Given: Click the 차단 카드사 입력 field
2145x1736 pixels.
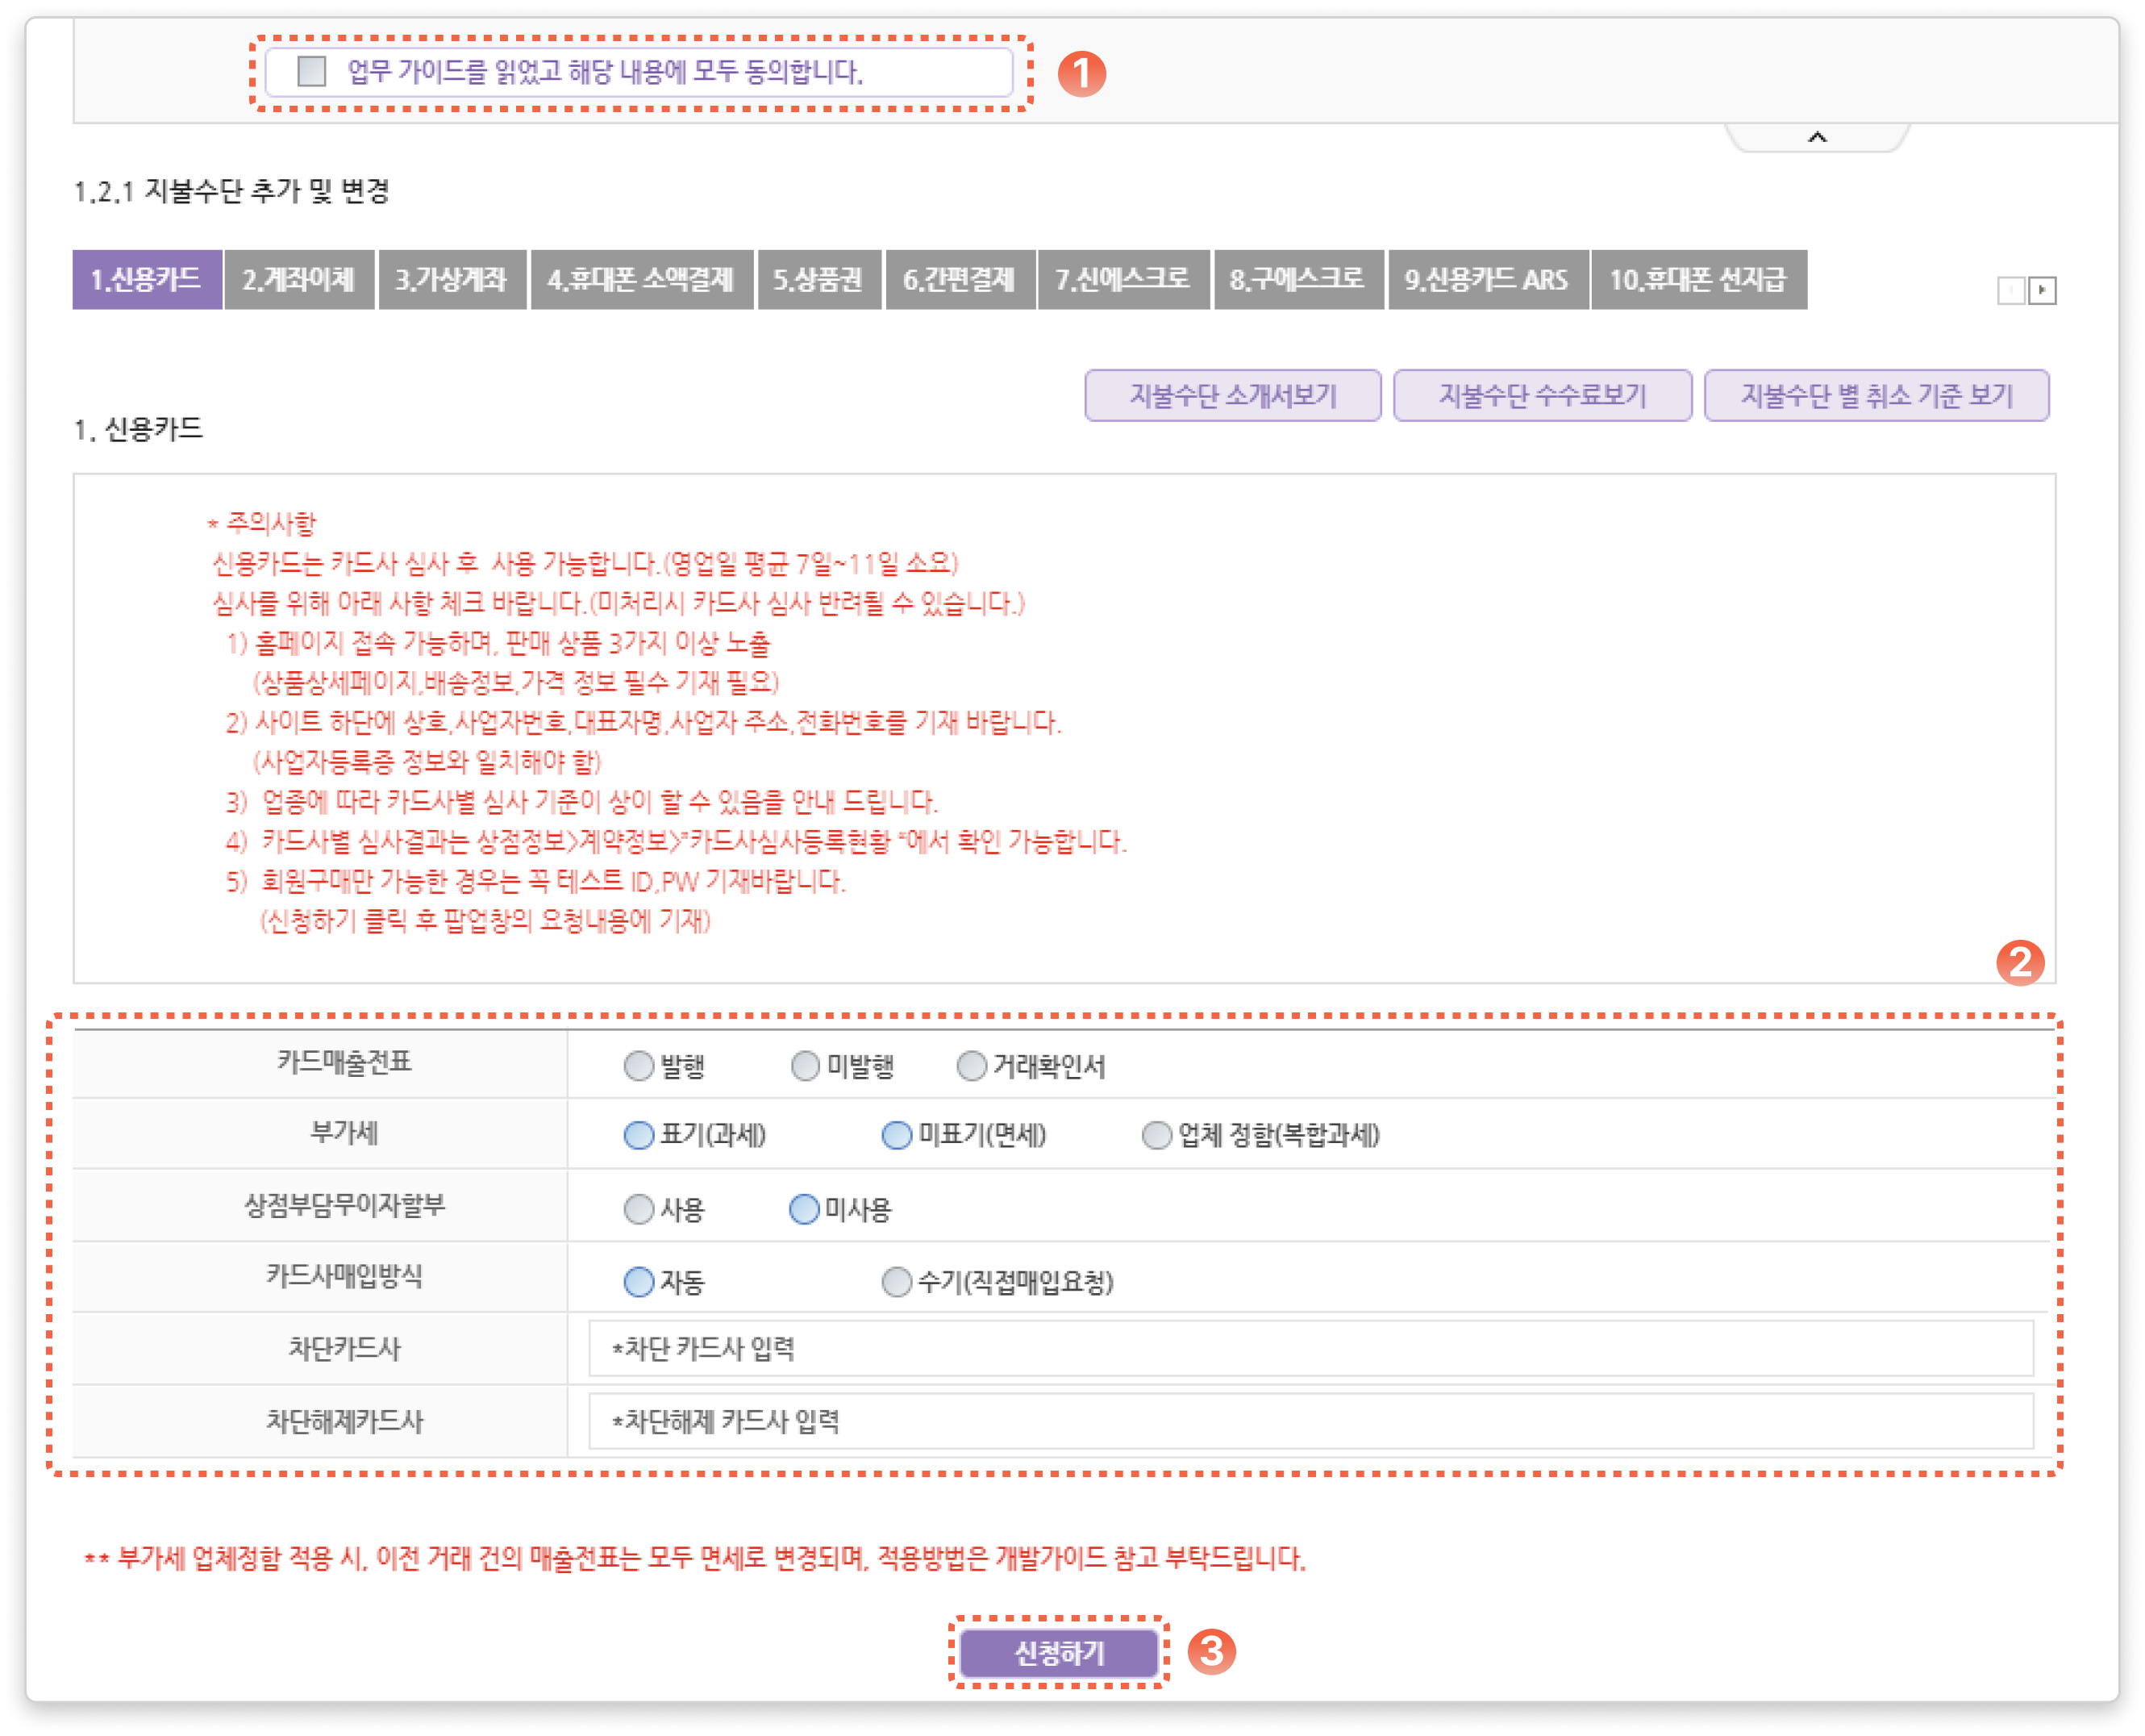Looking at the screenshot, I should (1310, 1348).
